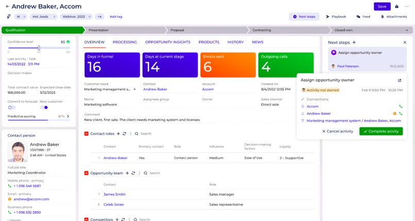Move opportunity to Contracting stage

coord(288,30)
